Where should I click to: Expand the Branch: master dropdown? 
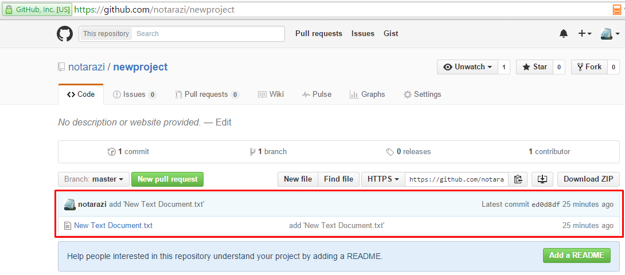click(93, 179)
